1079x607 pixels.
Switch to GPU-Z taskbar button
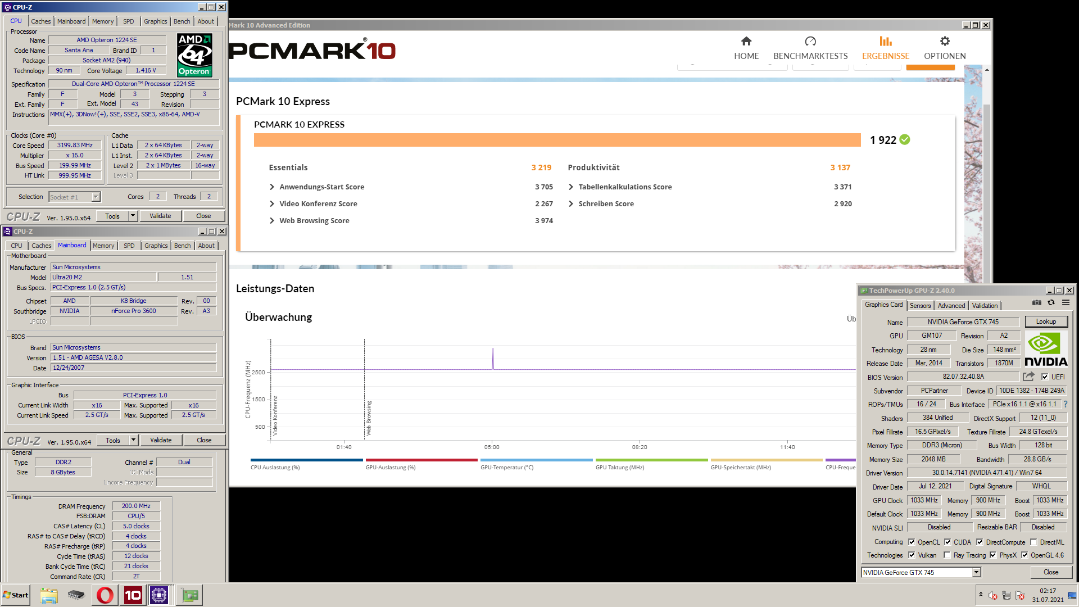[189, 595]
